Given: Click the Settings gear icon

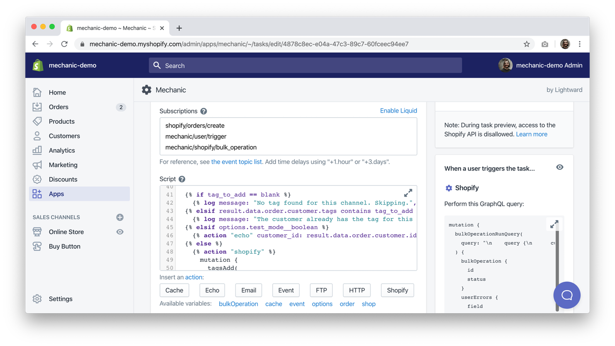Looking at the screenshot, I should [37, 299].
